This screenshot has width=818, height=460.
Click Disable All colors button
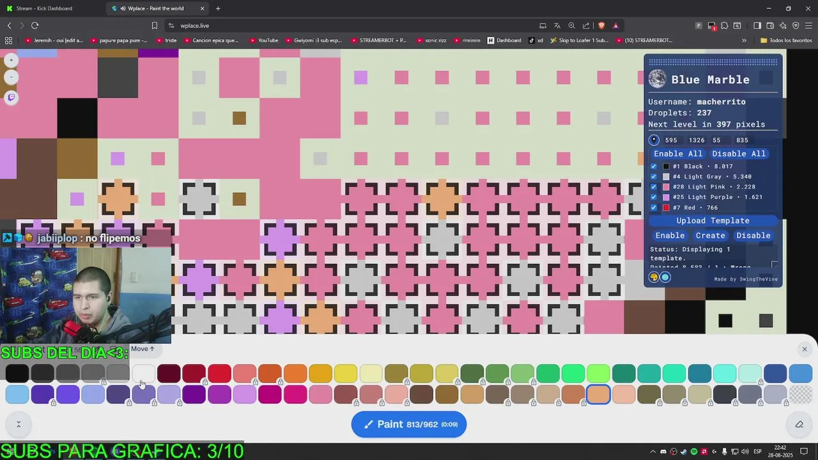pyautogui.click(x=739, y=153)
